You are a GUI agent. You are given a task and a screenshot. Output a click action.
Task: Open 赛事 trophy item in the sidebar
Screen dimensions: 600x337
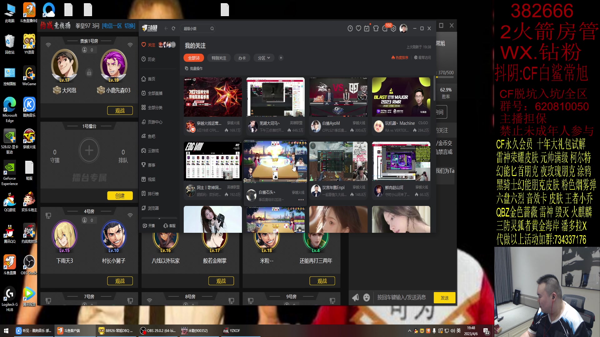148,165
